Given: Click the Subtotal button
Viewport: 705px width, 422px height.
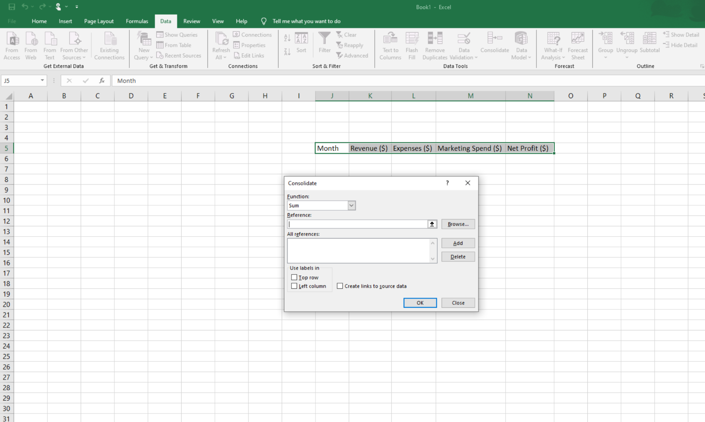Looking at the screenshot, I should 649,43.
